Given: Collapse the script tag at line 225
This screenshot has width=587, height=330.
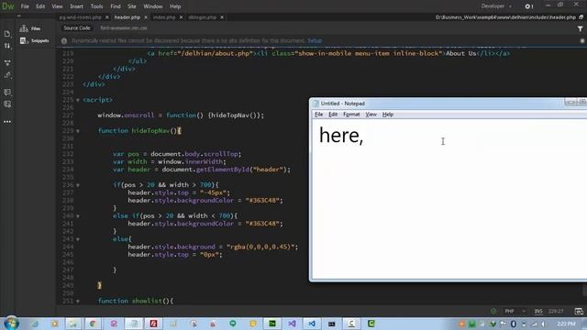Looking at the screenshot, I should coord(78,100).
